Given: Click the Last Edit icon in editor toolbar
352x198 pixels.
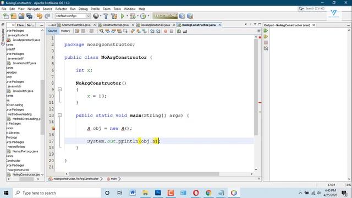Looking at the screenshot, I should 77,31.
